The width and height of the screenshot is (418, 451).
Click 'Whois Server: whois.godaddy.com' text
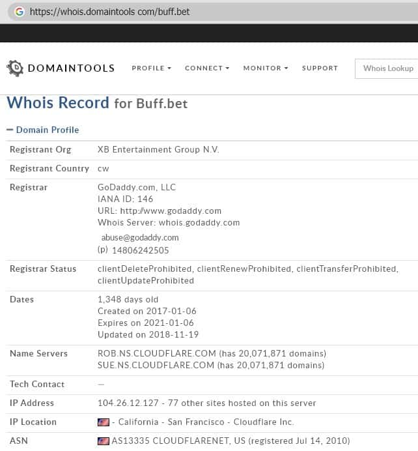pyautogui.click(x=169, y=223)
